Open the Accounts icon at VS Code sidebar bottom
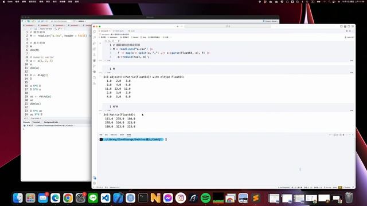This screenshot has width=367, height=206. click(x=95, y=178)
